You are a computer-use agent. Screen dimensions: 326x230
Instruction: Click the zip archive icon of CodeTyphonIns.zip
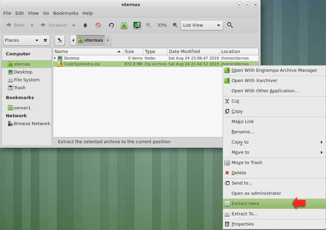[60, 64]
